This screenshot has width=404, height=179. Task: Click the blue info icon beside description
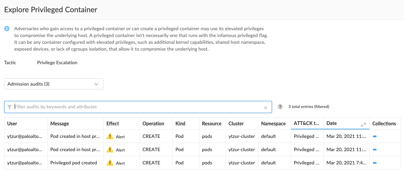tap(7, 29)
